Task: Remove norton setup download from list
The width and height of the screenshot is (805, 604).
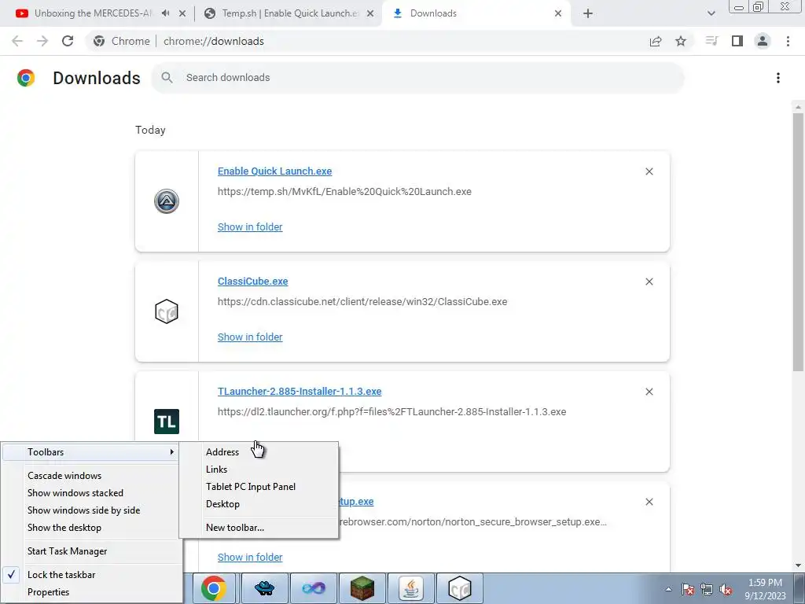Action: [x=649, y=502]
